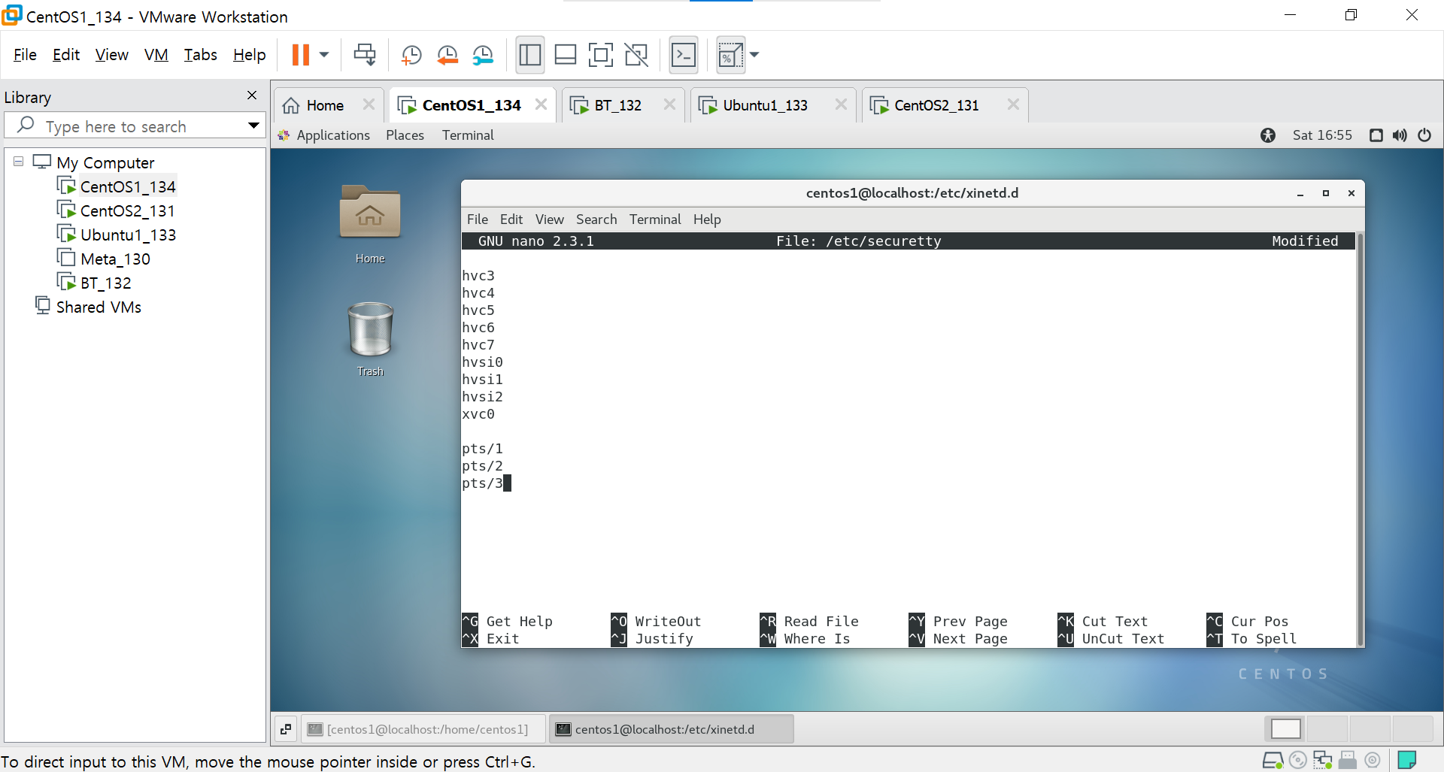Viewport: 1444px width, 772px height.
Task: Enter full screen mode icon
Action: tap(600, 55)
